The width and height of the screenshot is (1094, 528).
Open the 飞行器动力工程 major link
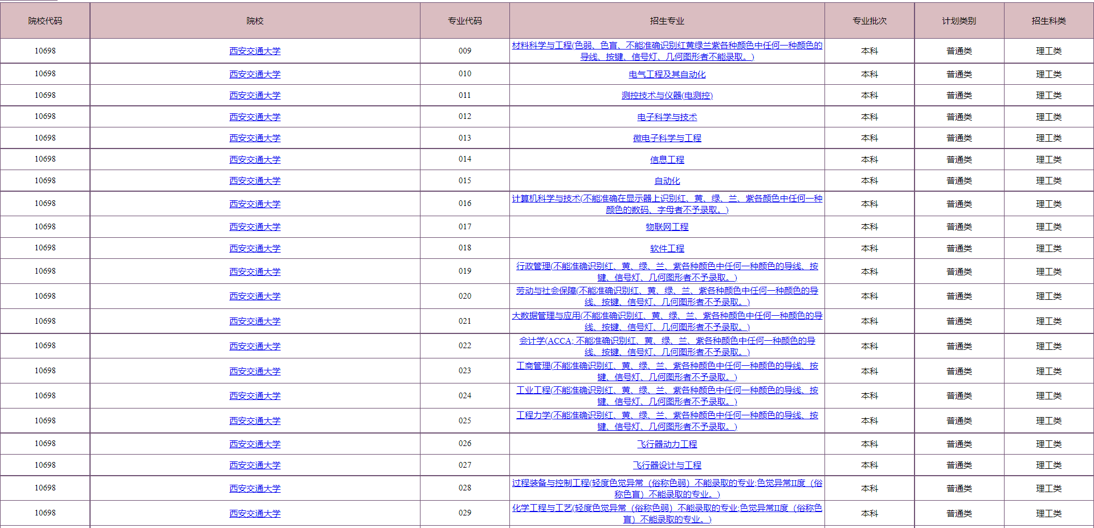[x=667, y=444]
